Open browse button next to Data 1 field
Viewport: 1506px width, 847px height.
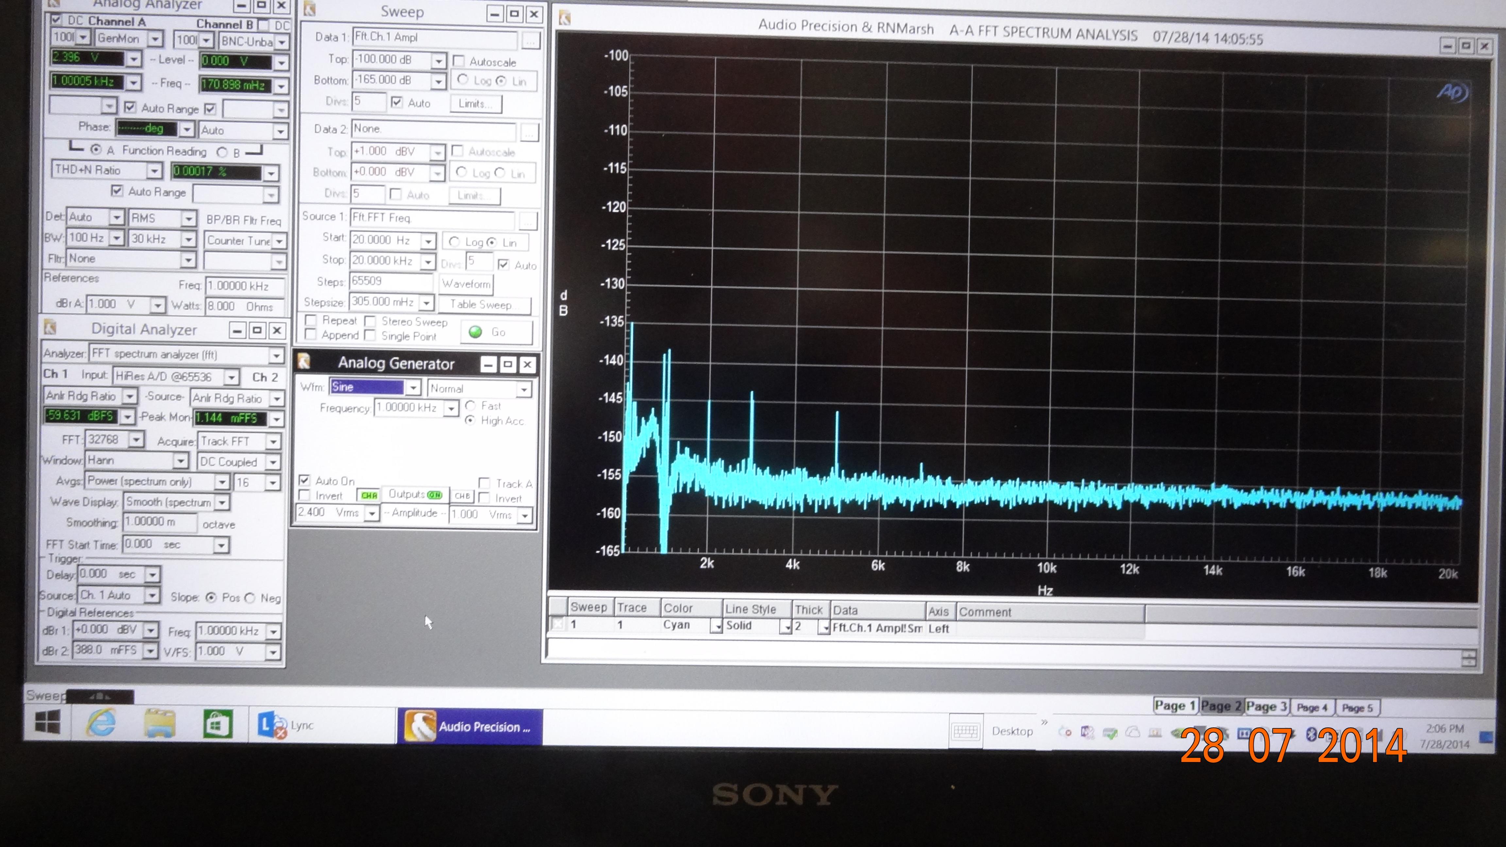point(531,41)
